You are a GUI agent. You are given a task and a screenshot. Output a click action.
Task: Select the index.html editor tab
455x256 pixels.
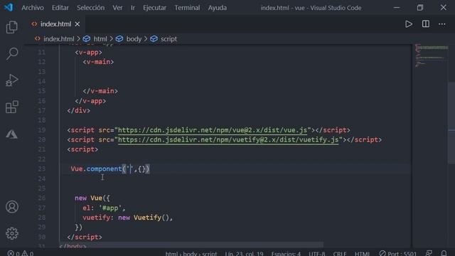coord(55,24)
